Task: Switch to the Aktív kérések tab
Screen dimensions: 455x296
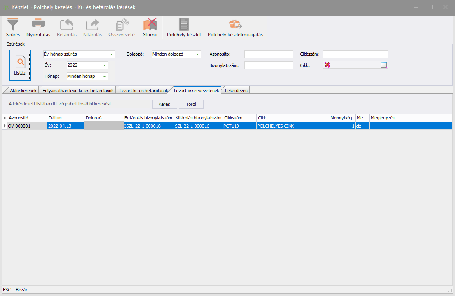Action: [23, 91]
